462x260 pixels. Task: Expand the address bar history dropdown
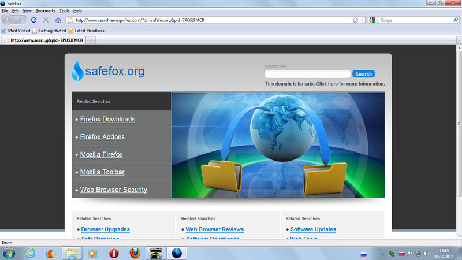[362, 20]
